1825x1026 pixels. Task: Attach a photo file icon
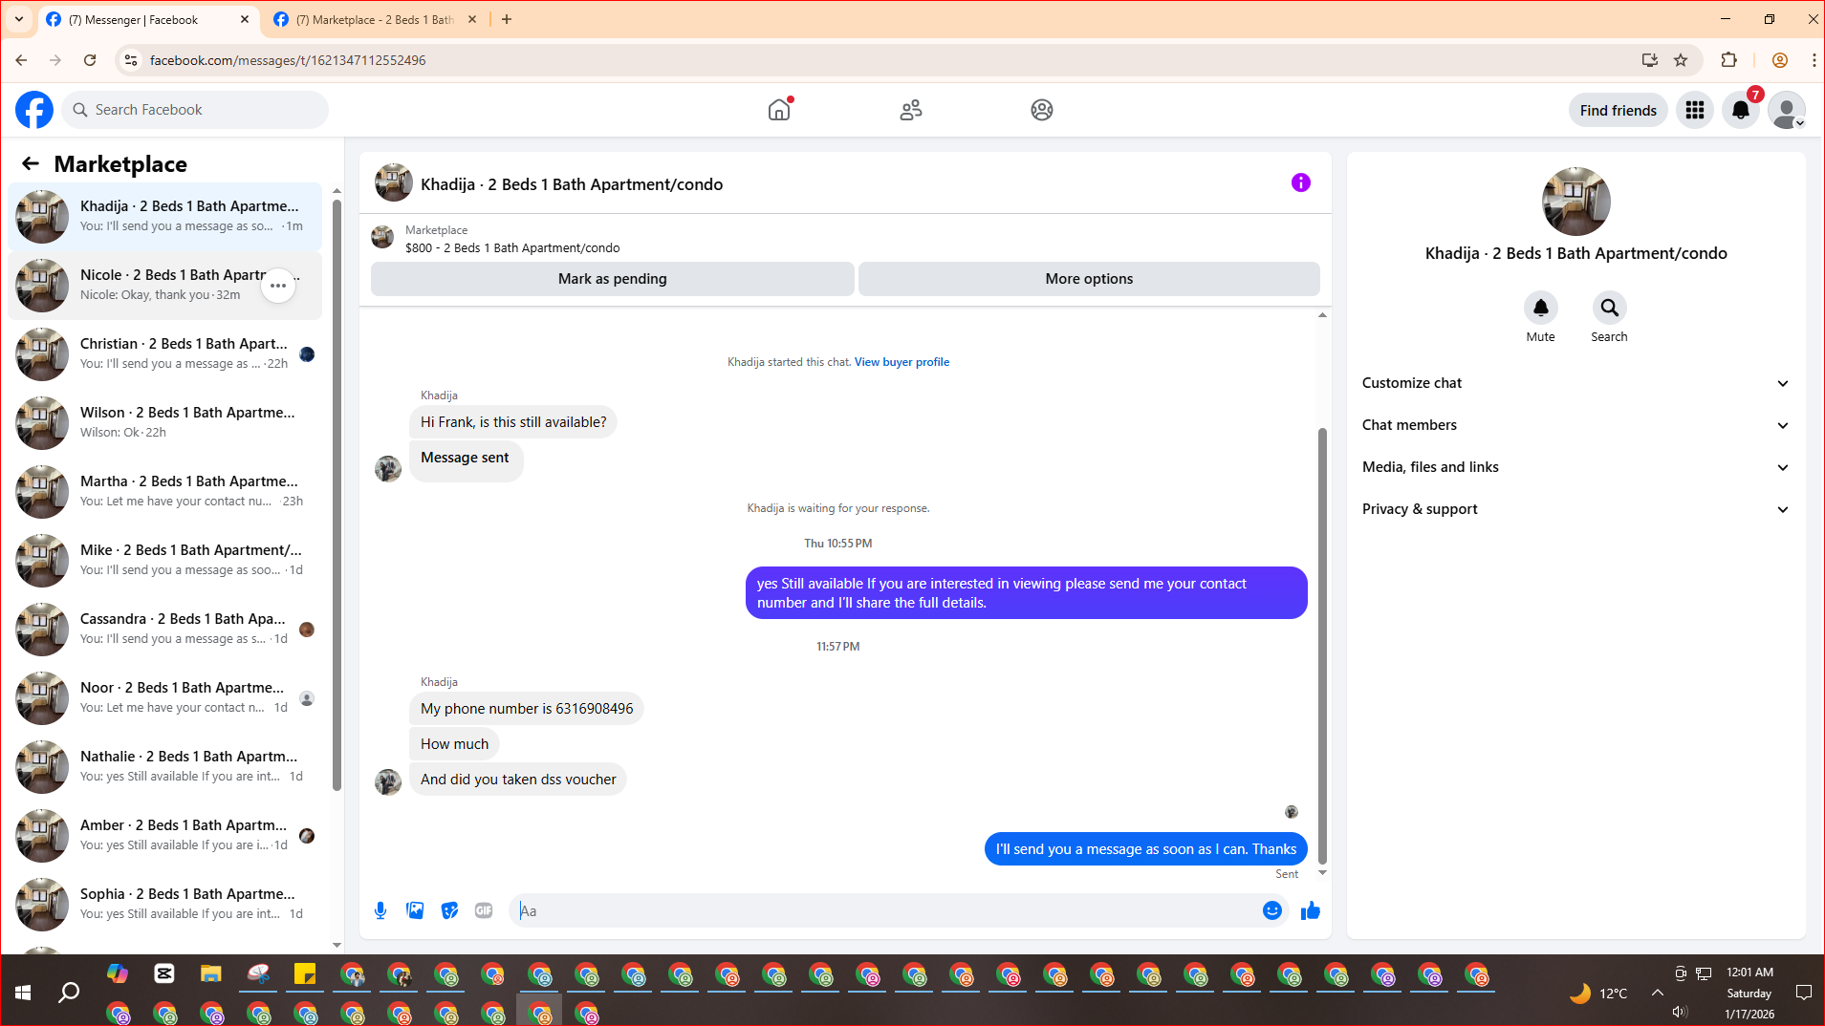tap(415, 910)
